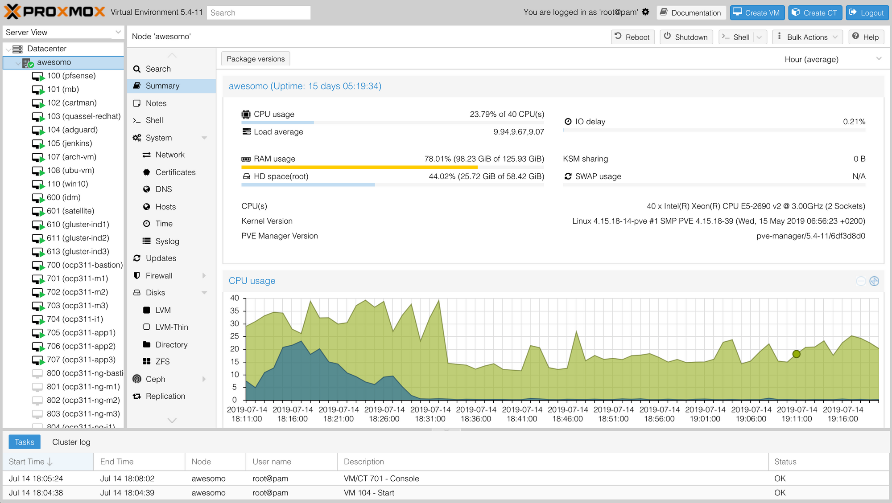Open the Help button

point(866,37)
